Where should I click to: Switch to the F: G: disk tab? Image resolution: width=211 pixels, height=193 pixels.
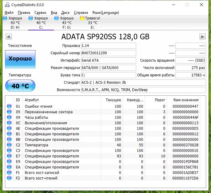coord(67,23)
